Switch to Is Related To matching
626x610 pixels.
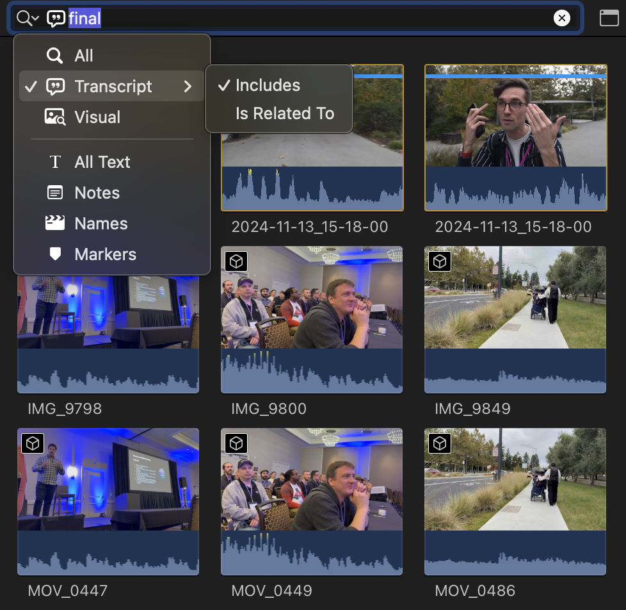tap(285, 113)
